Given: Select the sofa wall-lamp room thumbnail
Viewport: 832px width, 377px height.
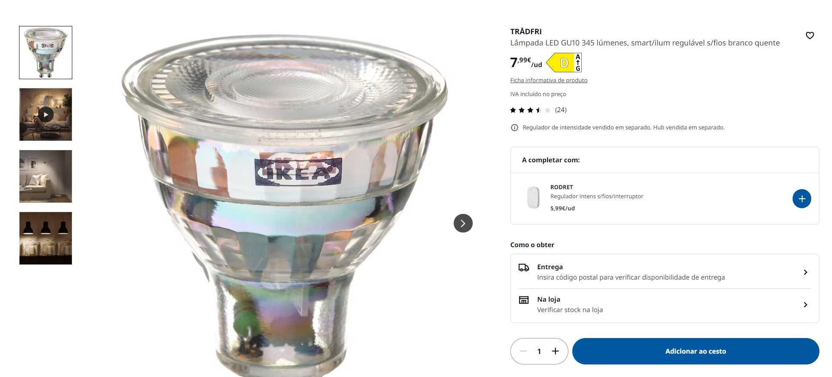Looking at the screenshot, I should coord(45,176).
